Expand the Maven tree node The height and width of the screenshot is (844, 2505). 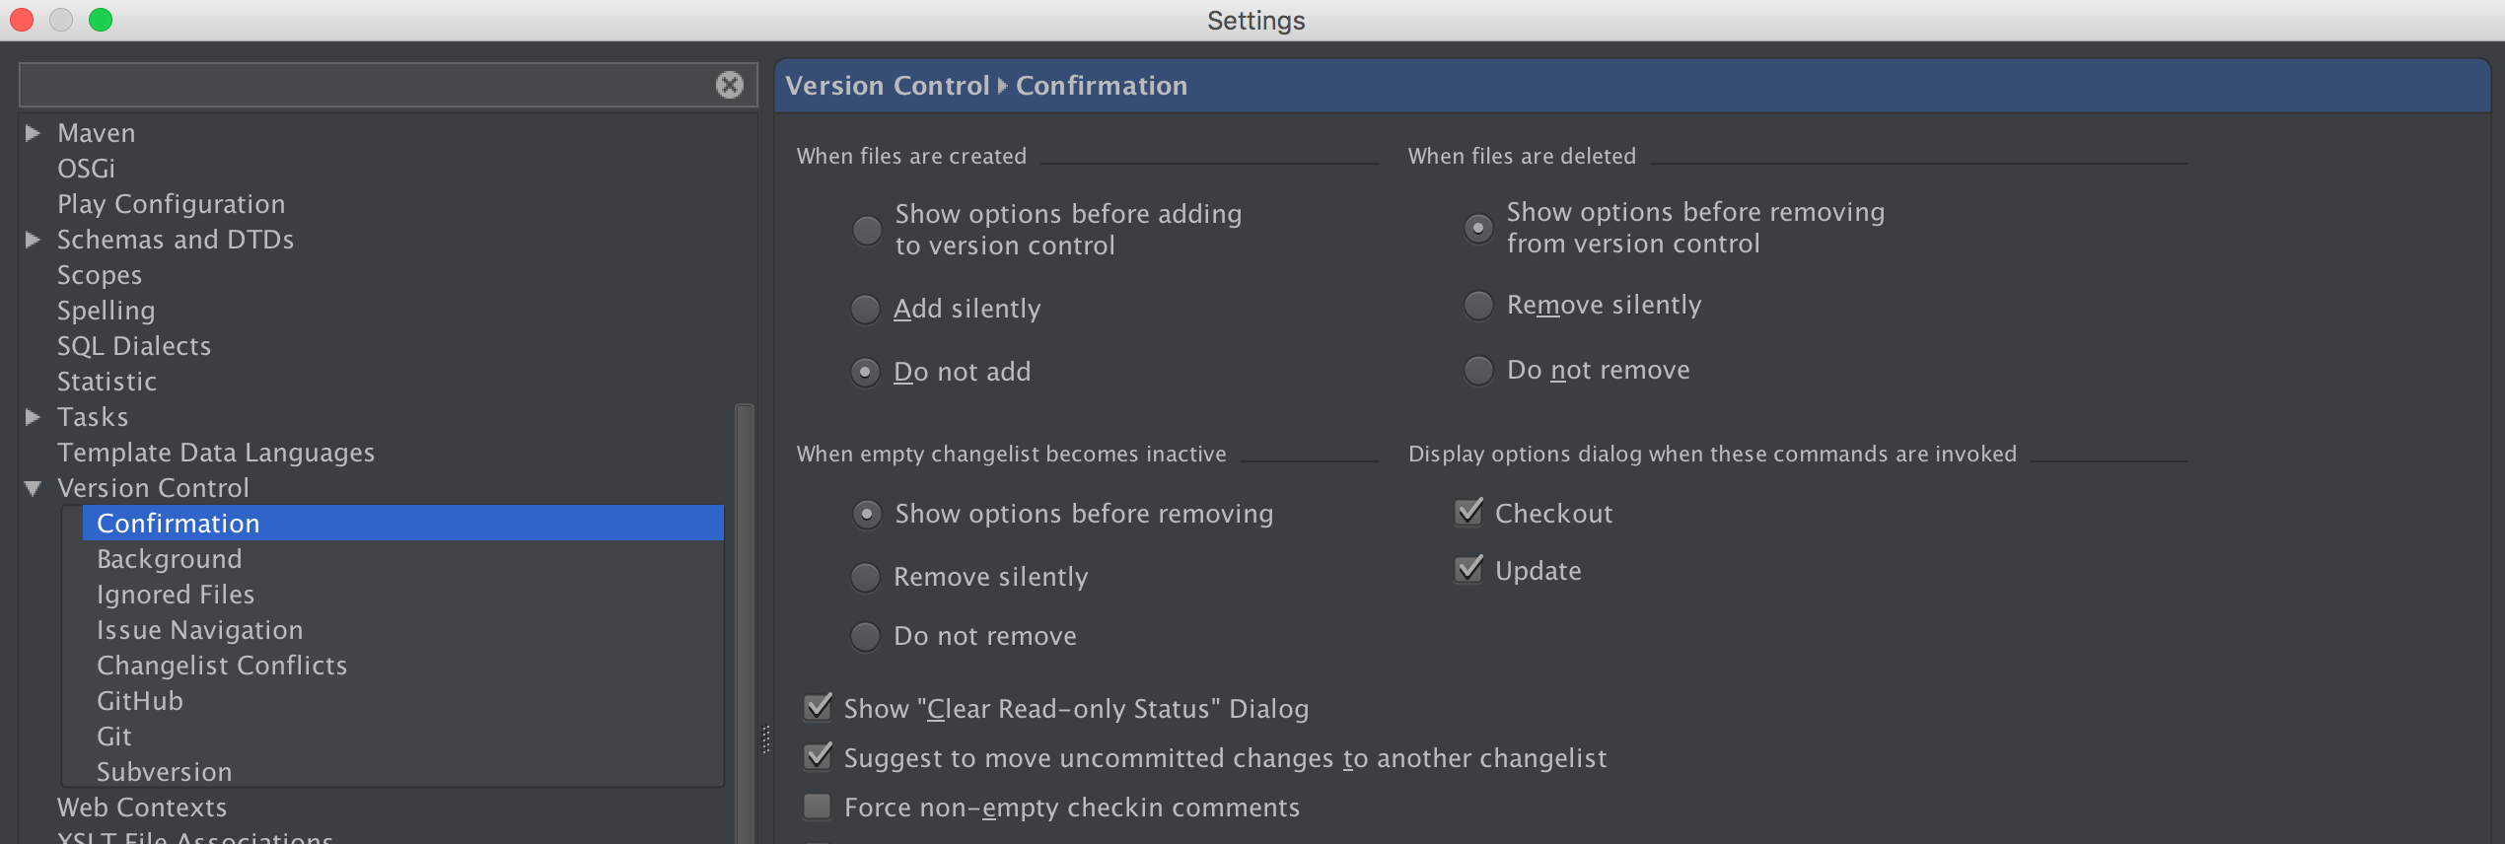point(33,133)
